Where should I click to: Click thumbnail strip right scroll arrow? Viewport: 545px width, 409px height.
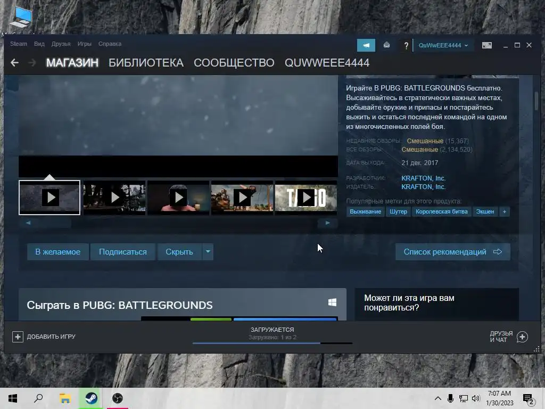327,223
